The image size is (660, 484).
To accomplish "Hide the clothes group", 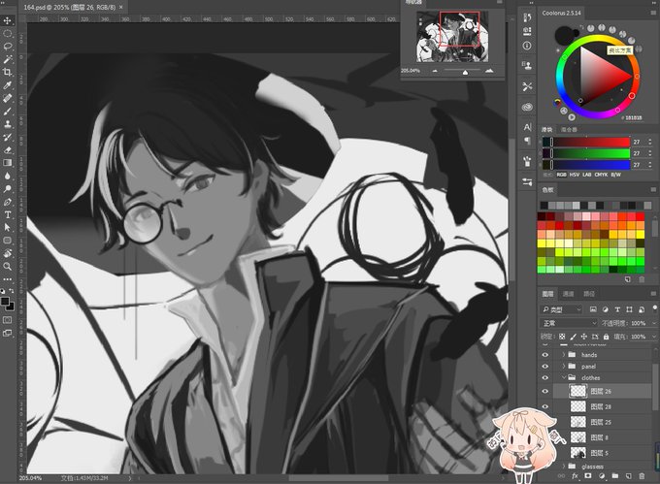I will coord(545,377).
